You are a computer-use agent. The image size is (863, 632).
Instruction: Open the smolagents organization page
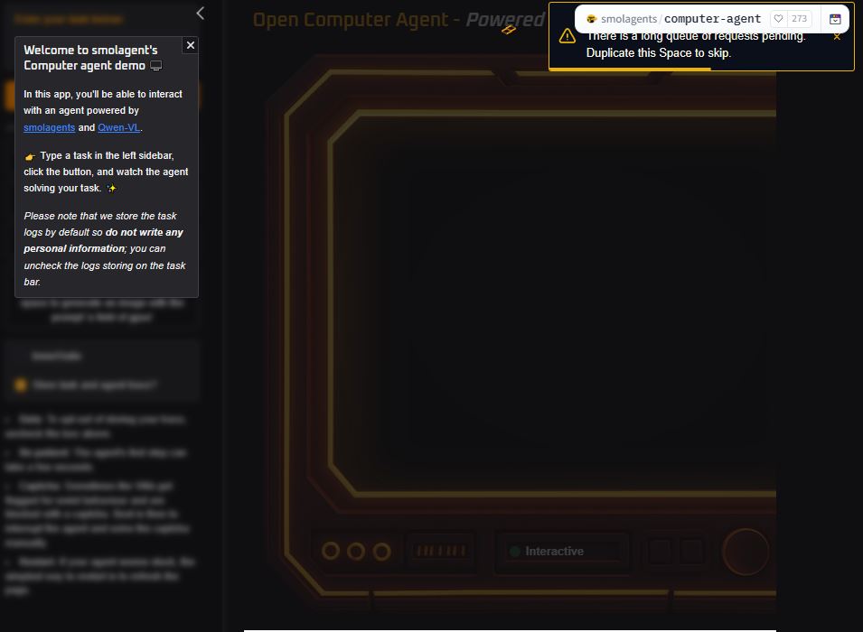[x=628, y=18]
